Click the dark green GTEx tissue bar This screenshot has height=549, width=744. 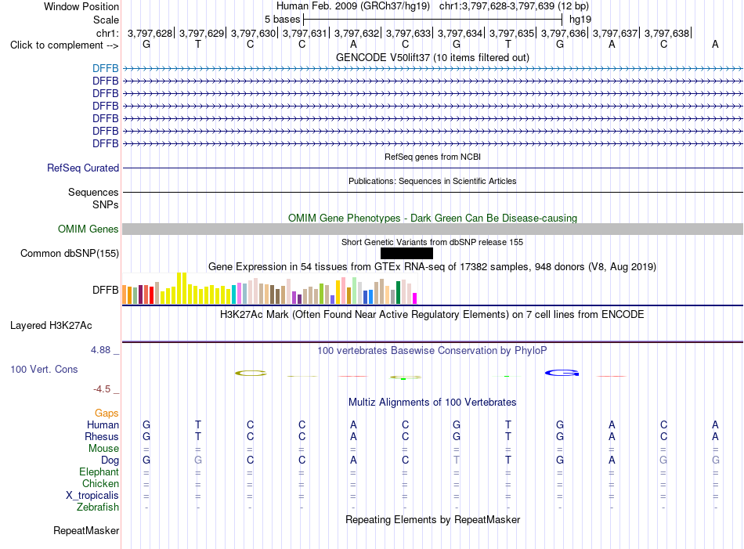click(398, 293)
